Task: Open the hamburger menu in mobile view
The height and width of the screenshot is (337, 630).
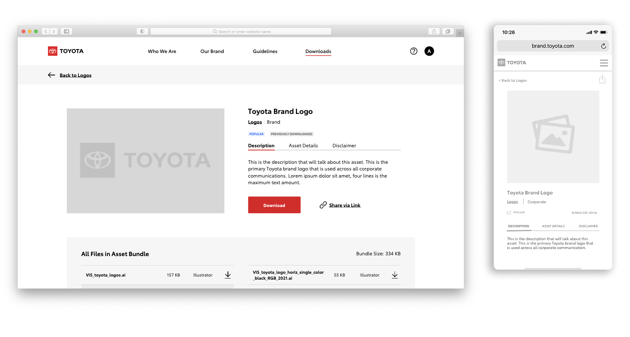Action: (604, 63)
